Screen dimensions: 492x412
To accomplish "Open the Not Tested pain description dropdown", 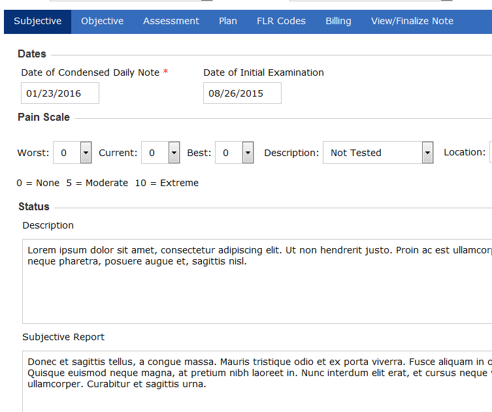I will (x=378, y=153).
